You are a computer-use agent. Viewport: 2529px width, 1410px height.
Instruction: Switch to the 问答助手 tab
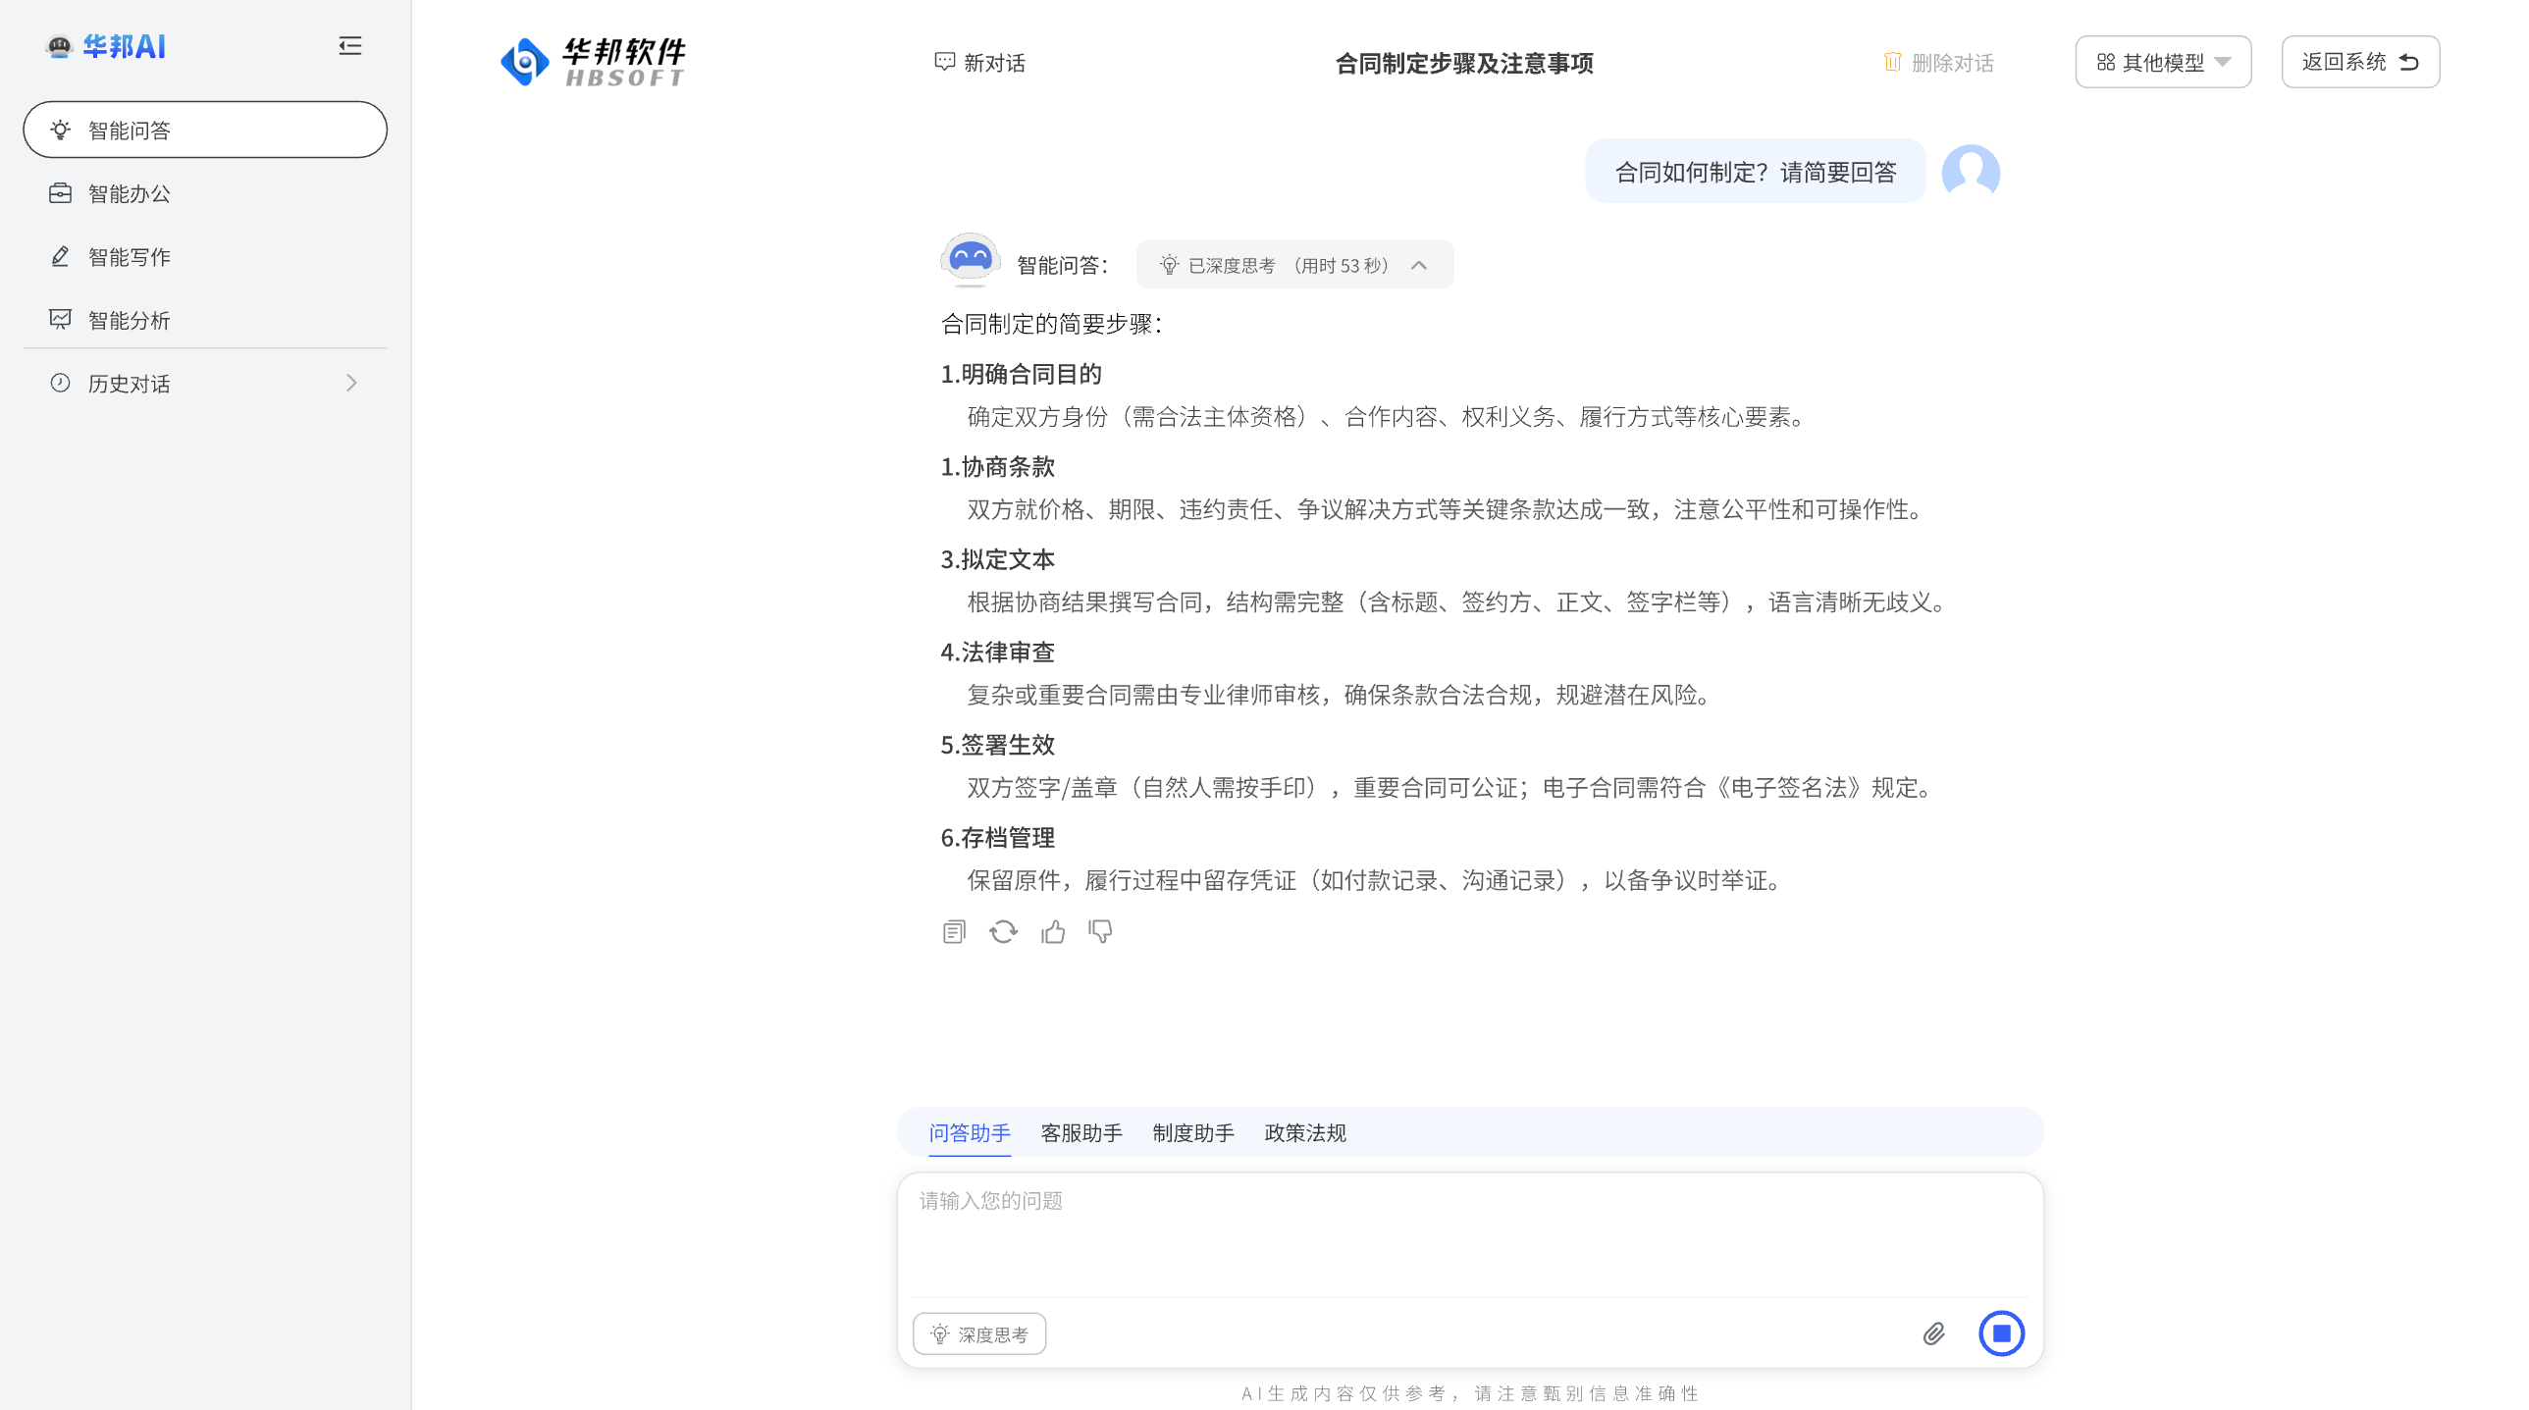click(x=969, y=1133)
